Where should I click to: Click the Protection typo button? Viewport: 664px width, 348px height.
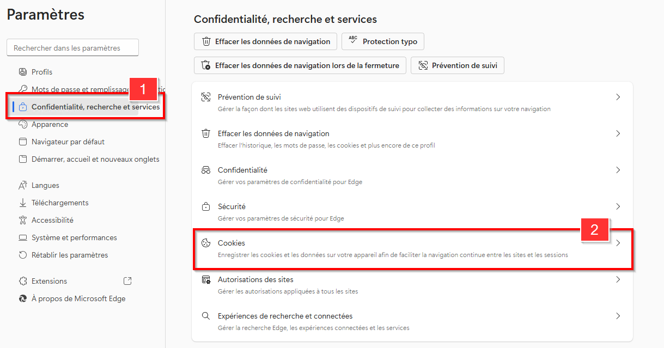click(382, 41)
